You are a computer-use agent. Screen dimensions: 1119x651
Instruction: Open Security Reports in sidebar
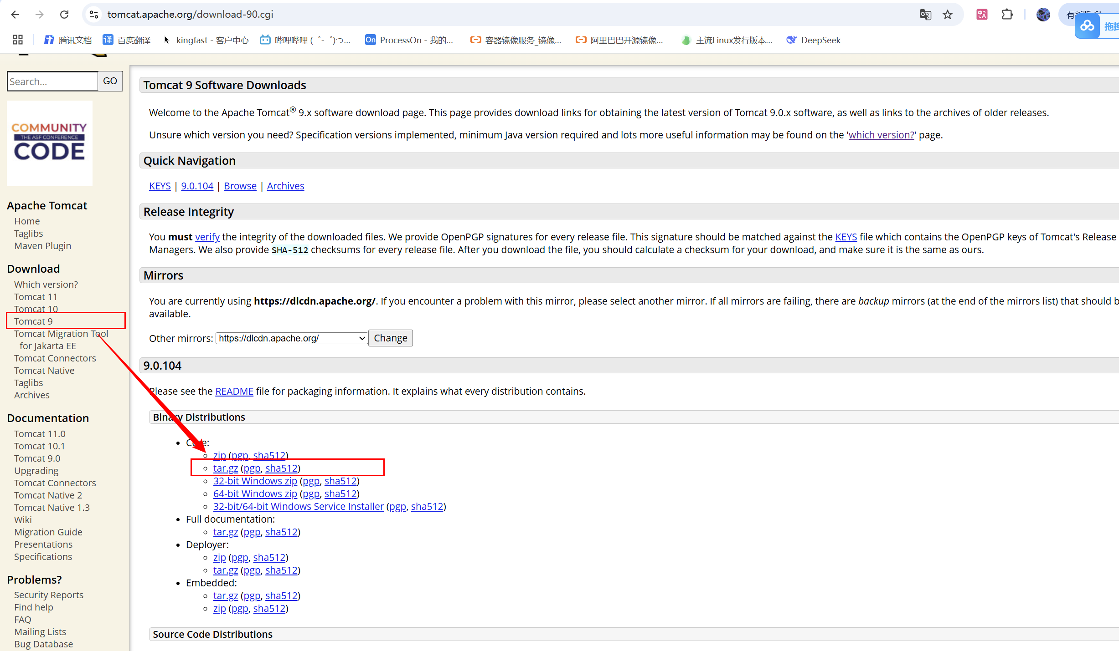(49, 595)
